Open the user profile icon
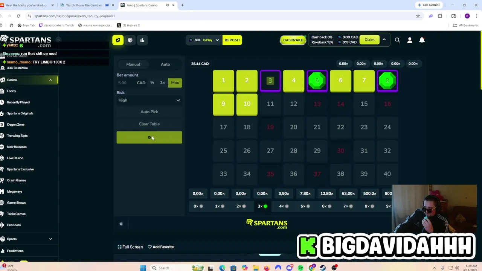 [x=410, y=40]
